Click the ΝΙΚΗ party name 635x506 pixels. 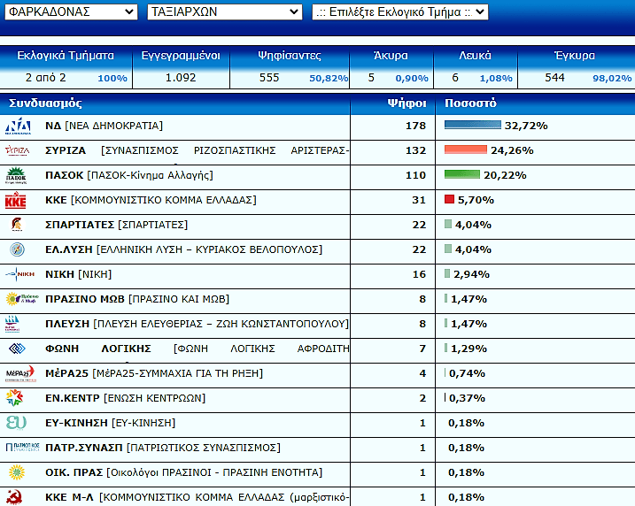(x=60, y=274)
